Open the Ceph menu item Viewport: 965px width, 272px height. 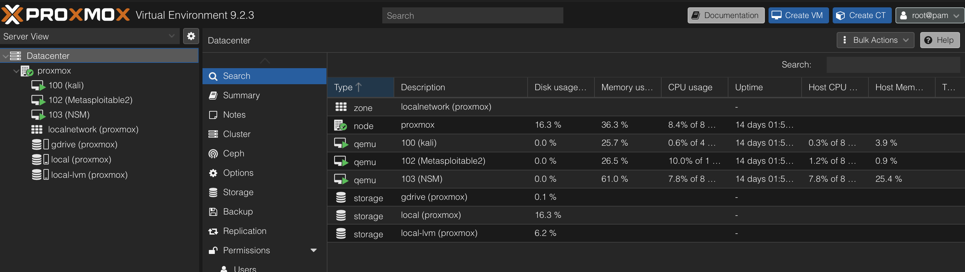(x=265, y=154)
